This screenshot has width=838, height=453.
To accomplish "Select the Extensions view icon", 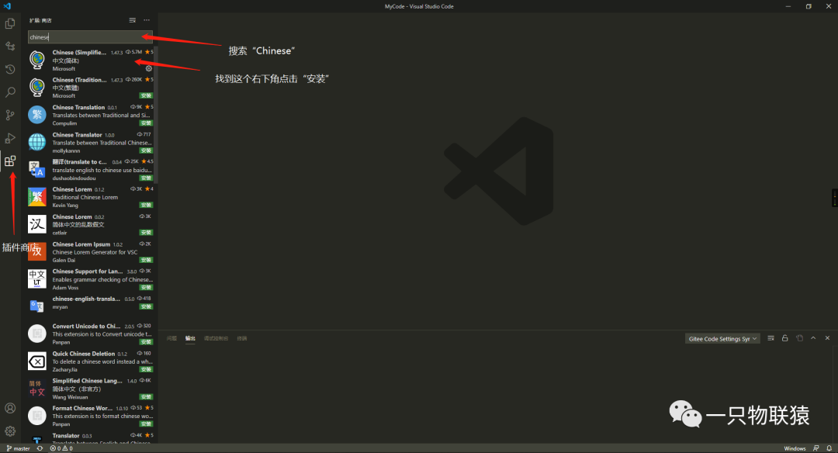I will click(x=10, y=161).
